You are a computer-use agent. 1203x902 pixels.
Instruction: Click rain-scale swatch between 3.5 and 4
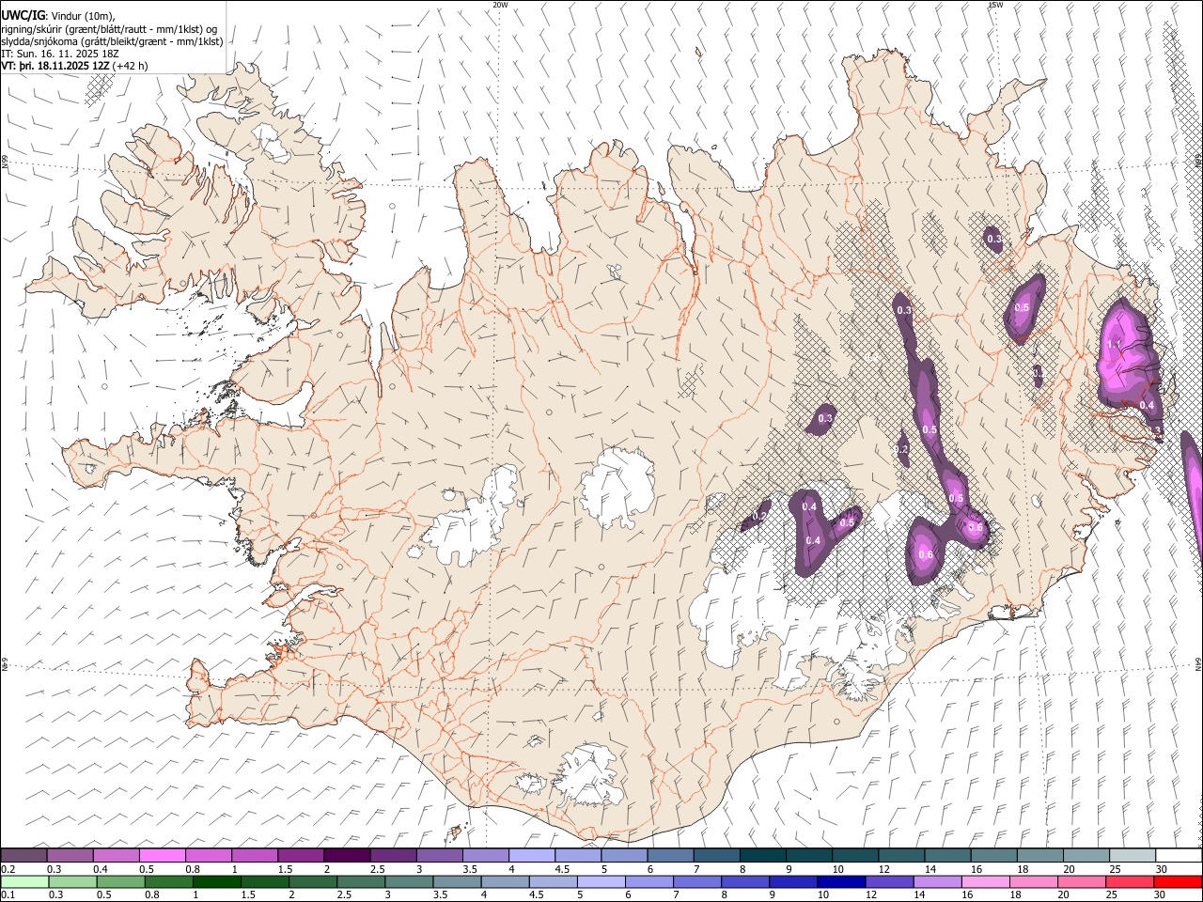457,882
